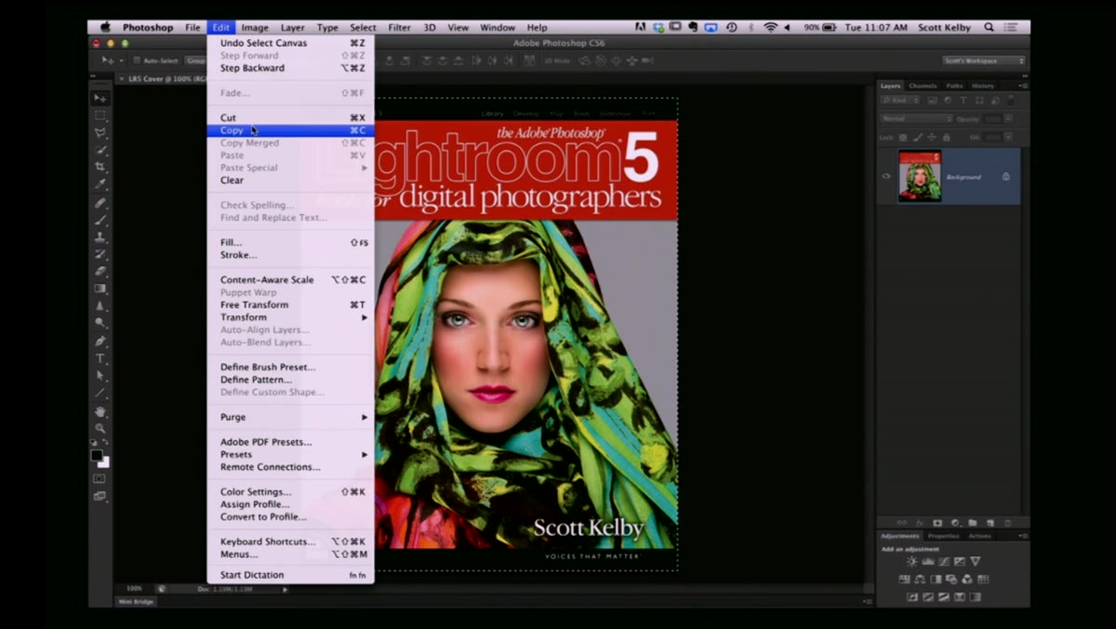Select the Hand tool
Image resolution: width=1116 pixels, height=629 pixels.
tap(100, 411)
